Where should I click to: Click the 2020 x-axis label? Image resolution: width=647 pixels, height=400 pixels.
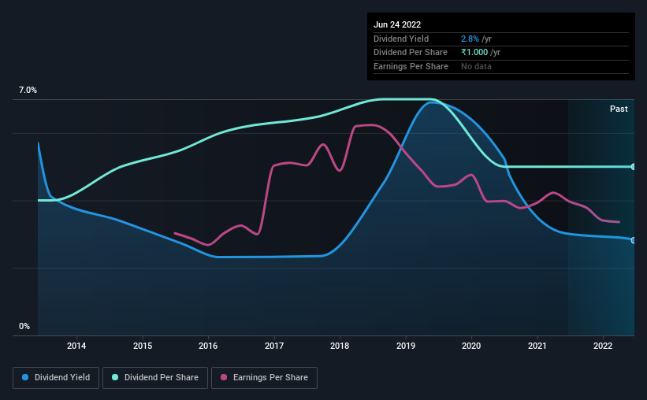(471, 346)
